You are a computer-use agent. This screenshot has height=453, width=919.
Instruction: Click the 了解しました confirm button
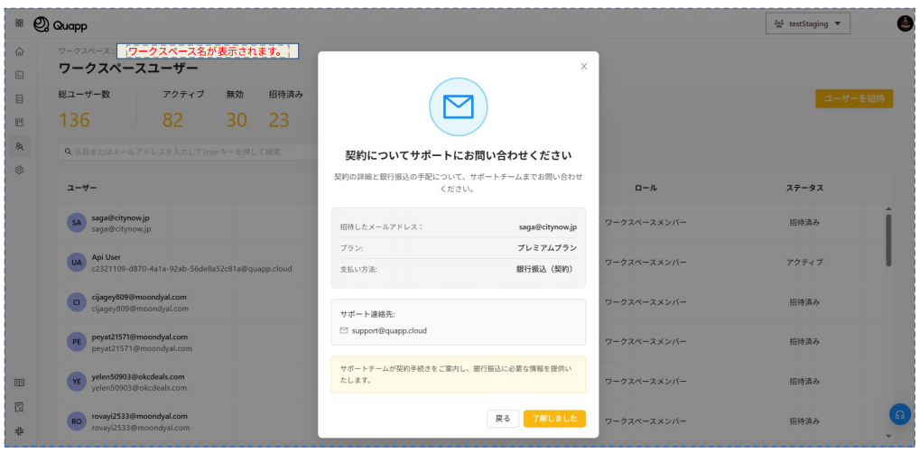coord(554,419)
